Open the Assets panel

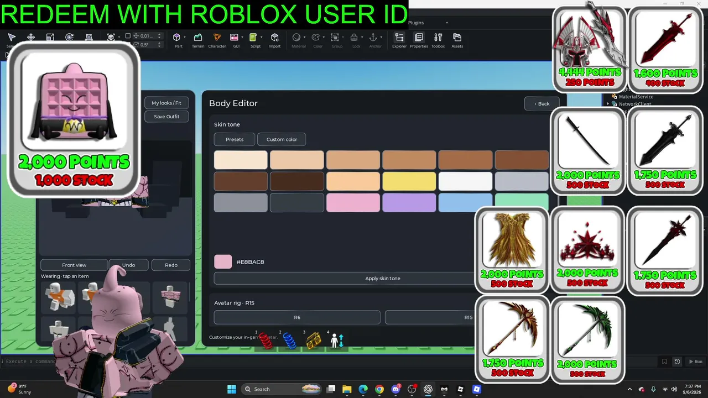pos(457,40)
